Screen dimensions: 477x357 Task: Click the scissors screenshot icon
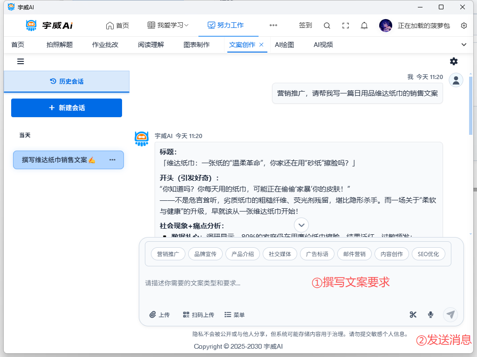(x=413, y=315)
